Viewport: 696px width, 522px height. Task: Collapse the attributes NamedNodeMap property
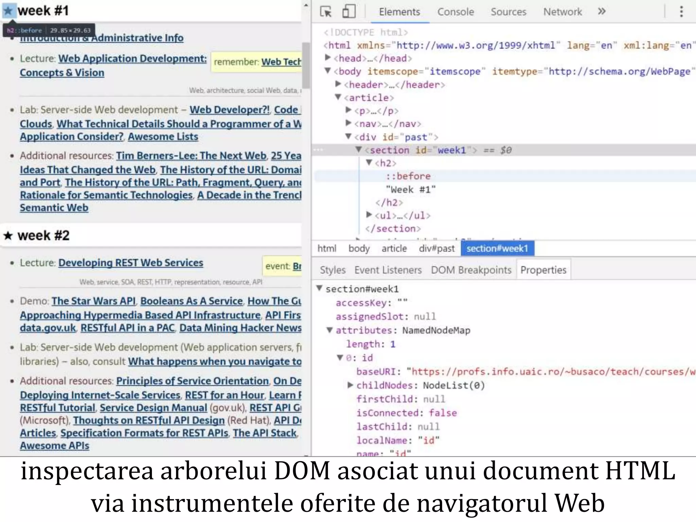(329, 330)
